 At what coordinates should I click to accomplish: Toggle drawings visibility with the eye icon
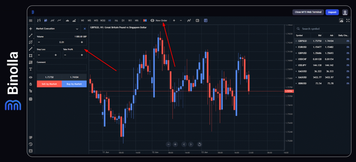31,77
